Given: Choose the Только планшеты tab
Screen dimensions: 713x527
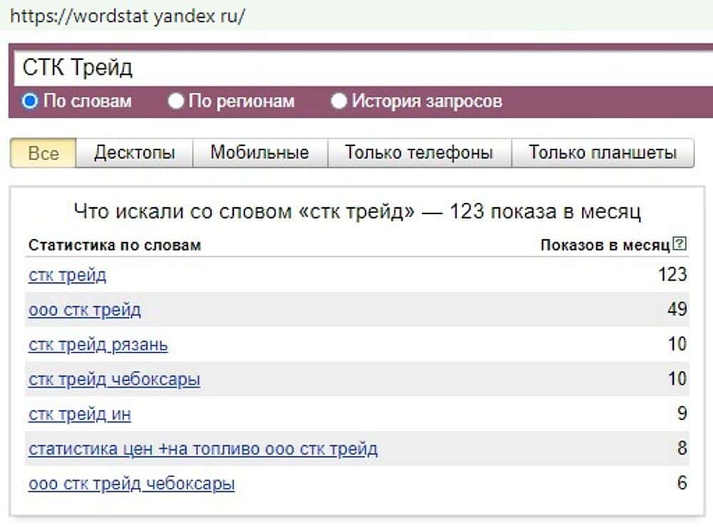Looking at the screenshot, I should (602, 153).
